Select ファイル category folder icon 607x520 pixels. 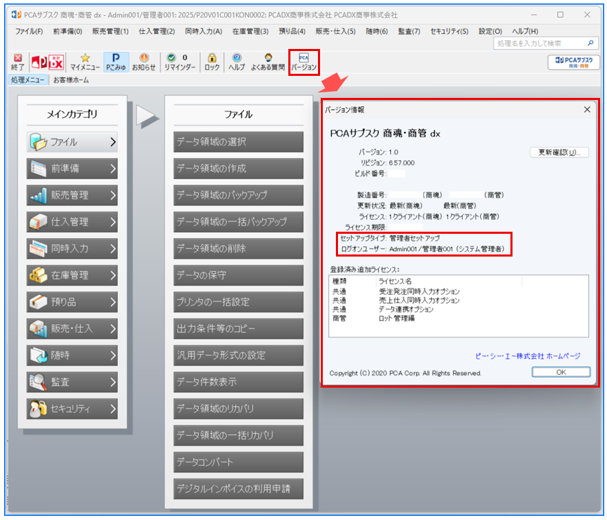tap(39, 141)
